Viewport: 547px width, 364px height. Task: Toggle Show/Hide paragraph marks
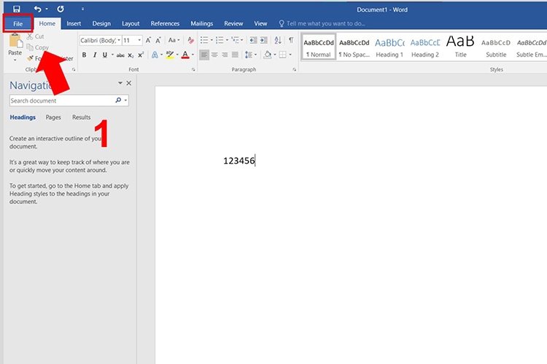click(x=291, y=41)
